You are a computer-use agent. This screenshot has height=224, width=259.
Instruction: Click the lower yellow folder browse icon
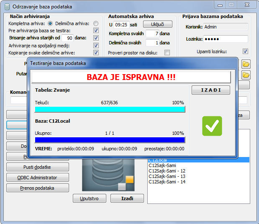pyautogui.click(x=246, y=75)
